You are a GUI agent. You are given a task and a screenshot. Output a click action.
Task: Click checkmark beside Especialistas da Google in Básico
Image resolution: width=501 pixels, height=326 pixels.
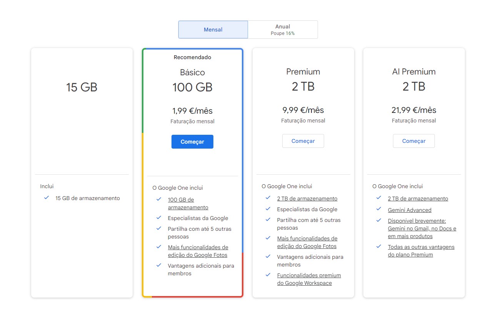click(x=159, y=217)
